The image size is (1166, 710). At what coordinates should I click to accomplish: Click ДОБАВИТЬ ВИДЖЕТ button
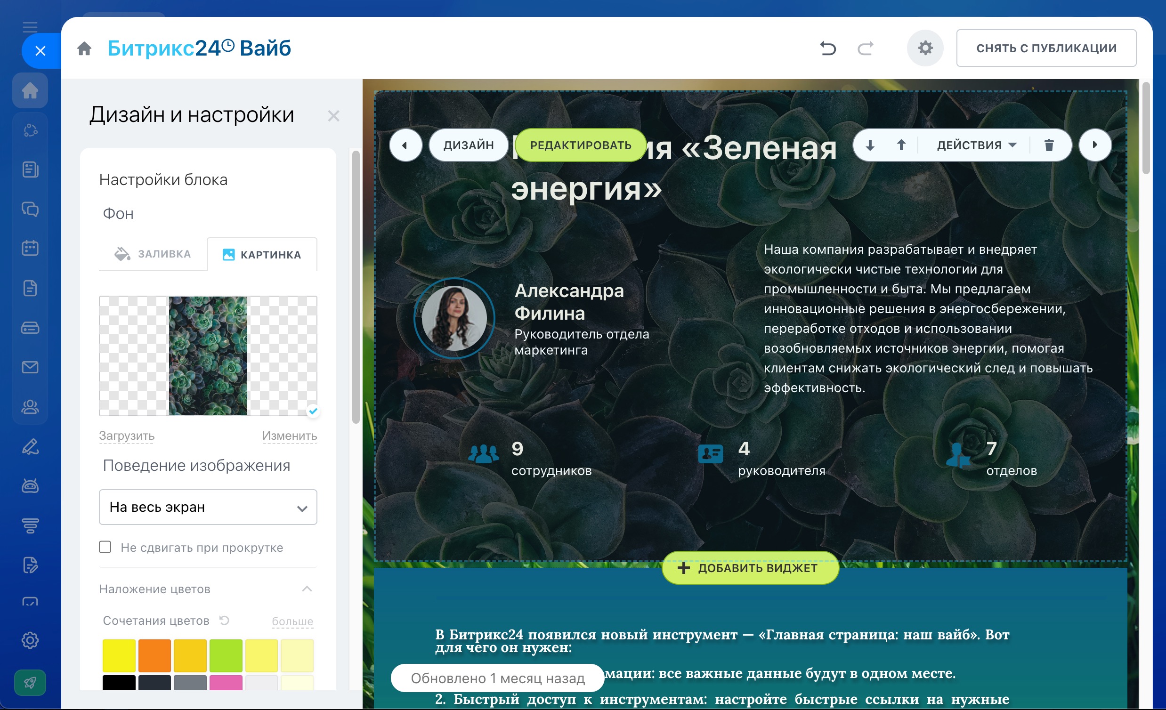pyautogui.click(x=751, y=568)
